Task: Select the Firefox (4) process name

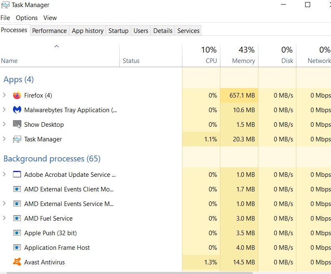Action: coord(38,96)
